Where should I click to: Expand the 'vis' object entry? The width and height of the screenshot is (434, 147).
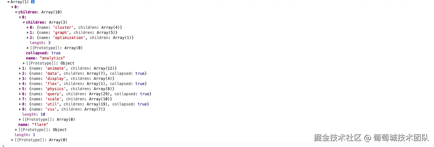[x=20, y=109]
